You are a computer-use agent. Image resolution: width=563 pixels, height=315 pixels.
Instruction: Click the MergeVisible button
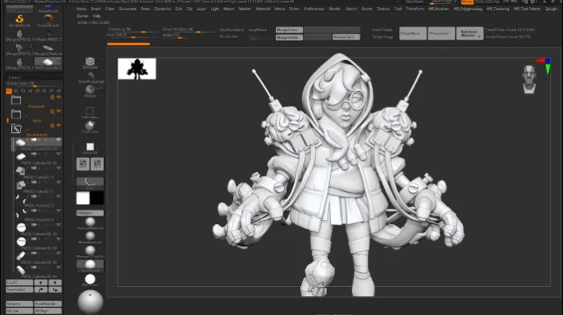[289, 37]
